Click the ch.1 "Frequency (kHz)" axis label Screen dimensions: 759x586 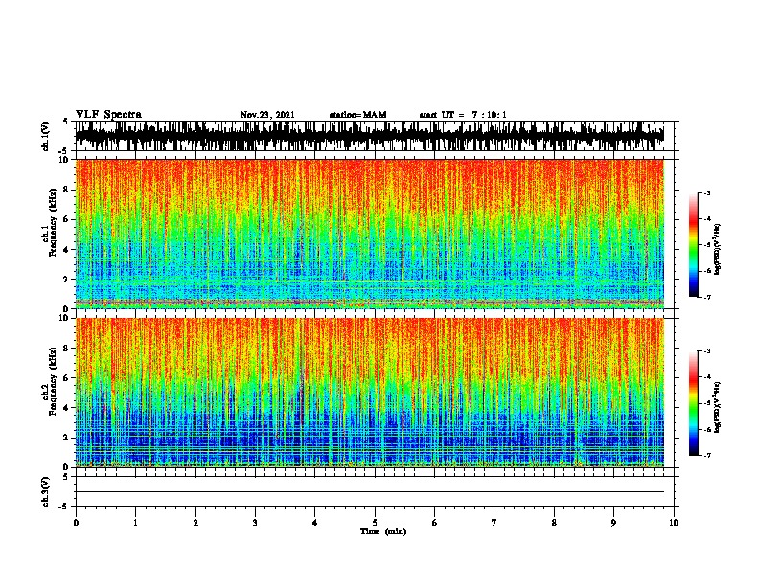(53, 223)
